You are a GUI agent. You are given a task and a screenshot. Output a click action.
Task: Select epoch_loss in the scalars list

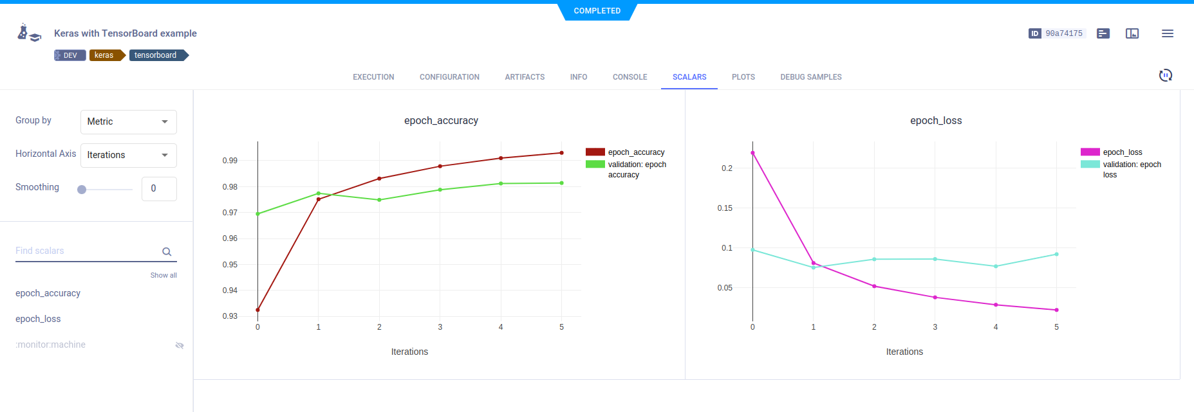38,319
